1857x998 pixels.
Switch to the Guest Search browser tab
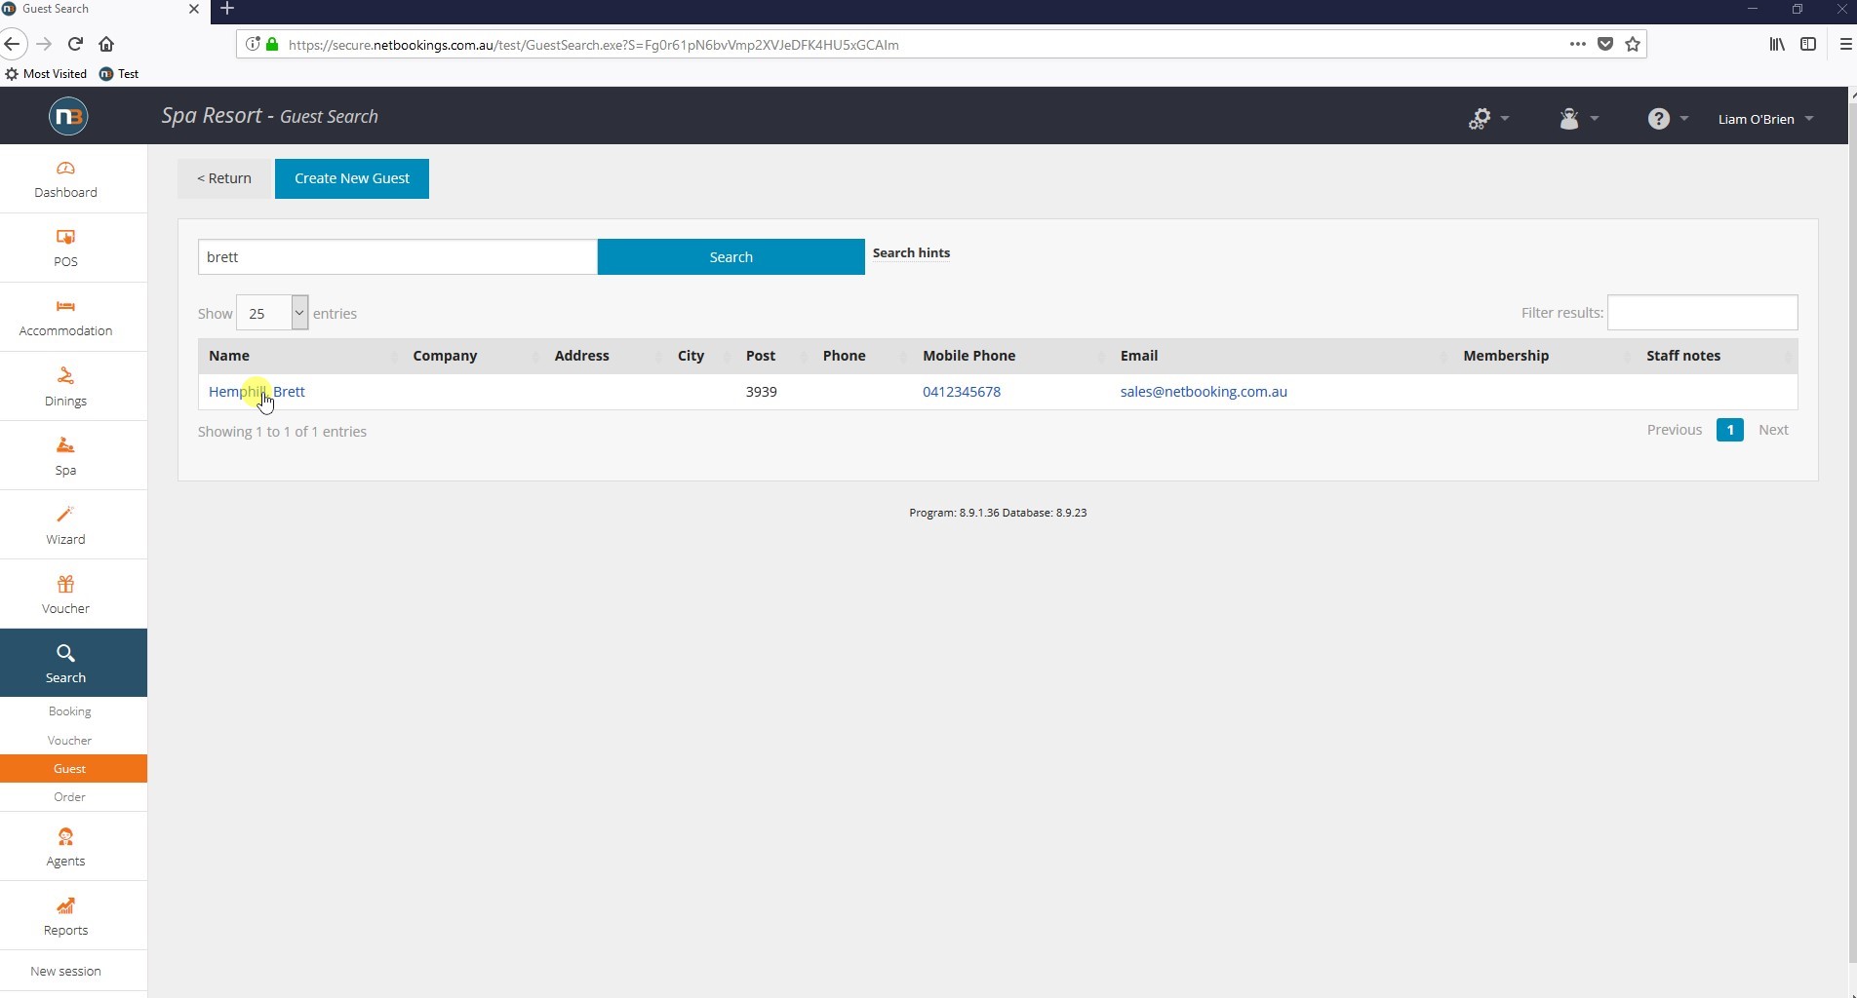(102, 10)
